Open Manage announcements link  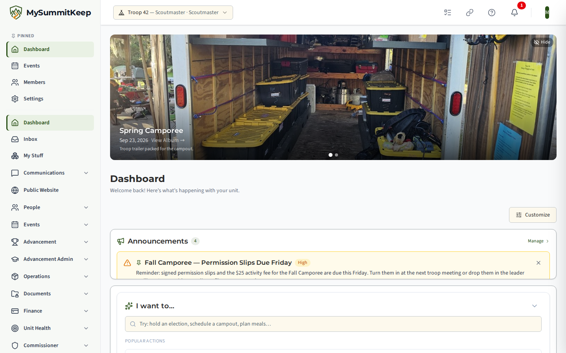[x=538, y=241]
